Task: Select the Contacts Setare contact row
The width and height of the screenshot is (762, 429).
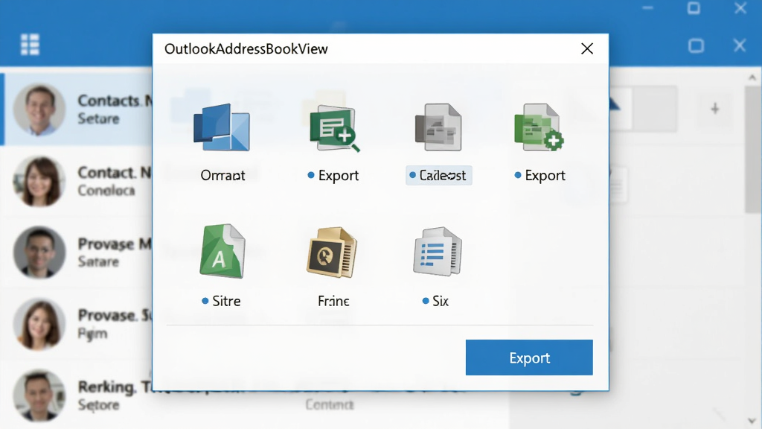Action: tap(77, 109)
